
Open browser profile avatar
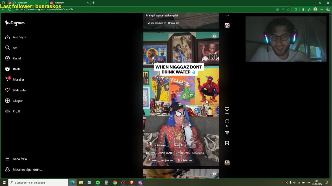pyautogui.click(x=315, y=9)
